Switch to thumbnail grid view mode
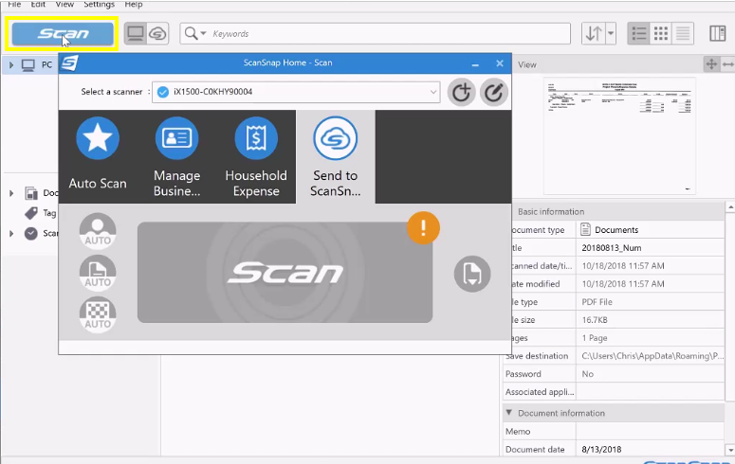The width and height of the screenshot is (735, 464). (661, 34)
